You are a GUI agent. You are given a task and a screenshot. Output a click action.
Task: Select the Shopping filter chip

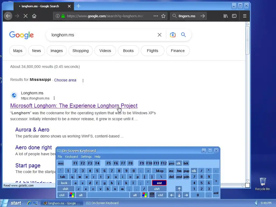pyautogui.click(x=80, y=51)
